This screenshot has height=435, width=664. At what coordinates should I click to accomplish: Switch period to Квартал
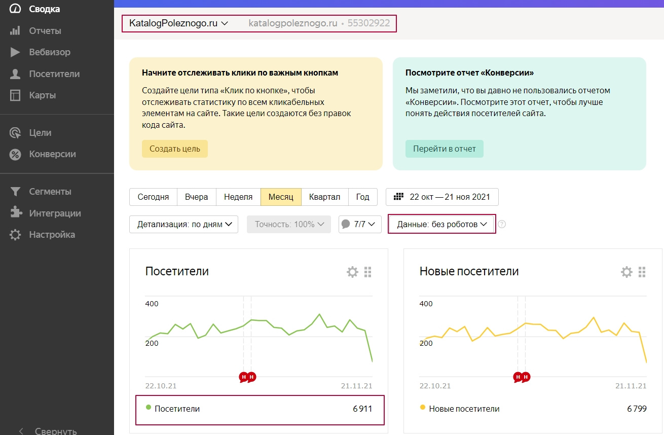[x=324, y=197]
